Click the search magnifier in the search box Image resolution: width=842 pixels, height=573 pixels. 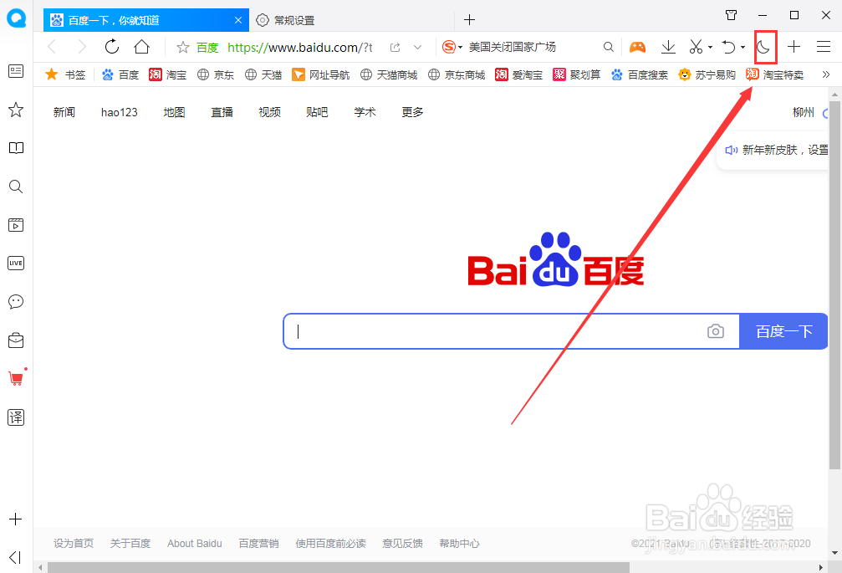(608, 47)
